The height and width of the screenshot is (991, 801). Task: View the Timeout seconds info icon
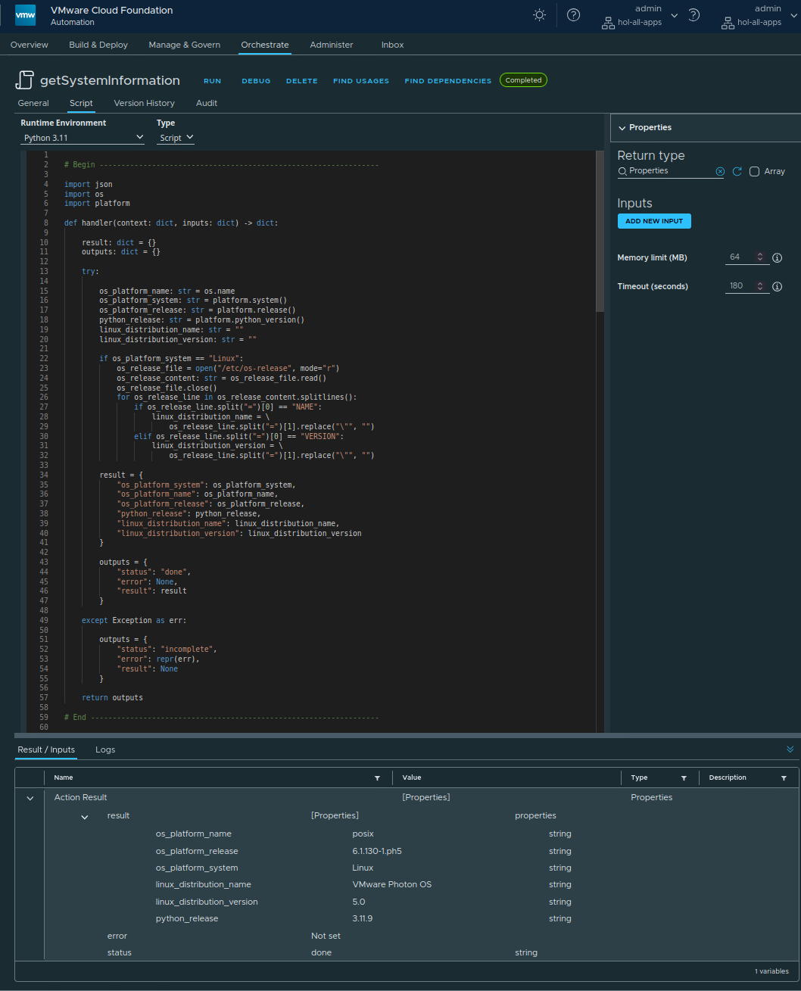click(x=777, y=286)
